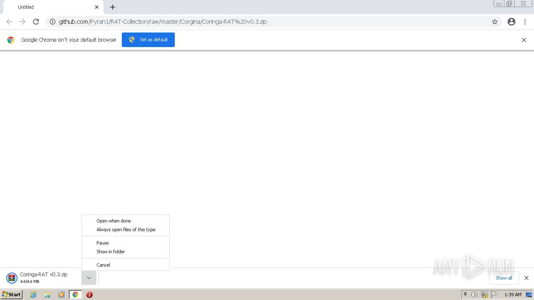534x300 pixels.
Task: Open Windows Explorer from taskbar
Action: pos(47,295)
